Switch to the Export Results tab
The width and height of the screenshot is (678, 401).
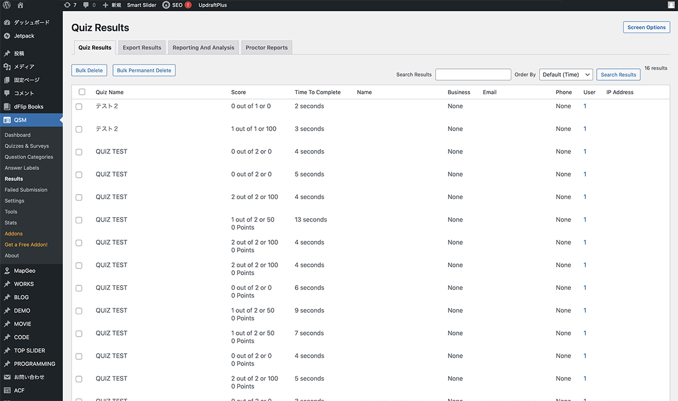coord(142,48)
